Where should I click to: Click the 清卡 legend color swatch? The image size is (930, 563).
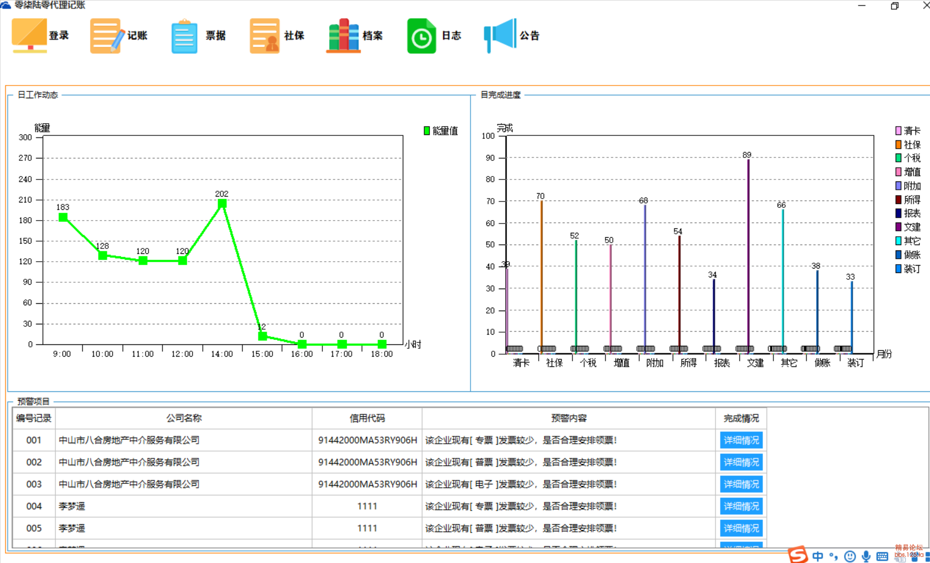pyautogui.click(x=898, y=131)
